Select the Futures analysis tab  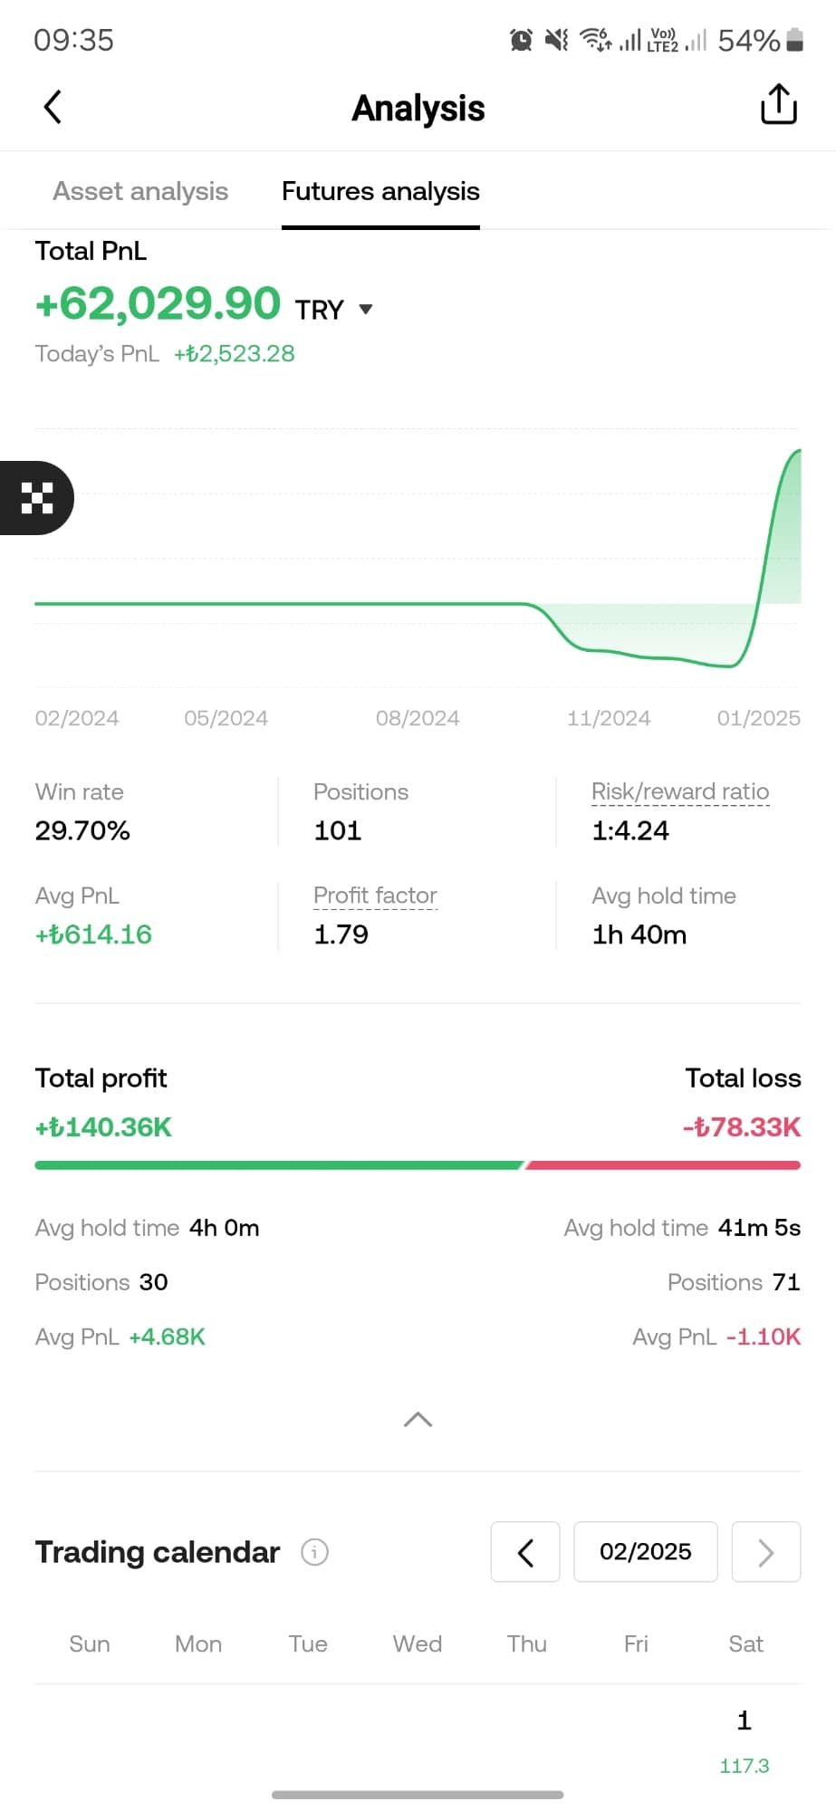380,192
